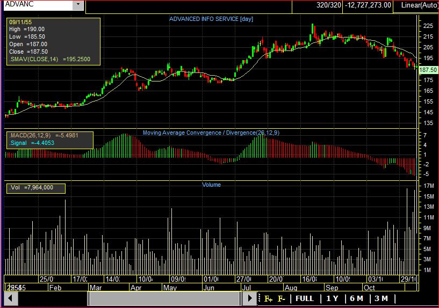Click the 9M volume axis label
The image size is (439, 308).
pos(427,228)
